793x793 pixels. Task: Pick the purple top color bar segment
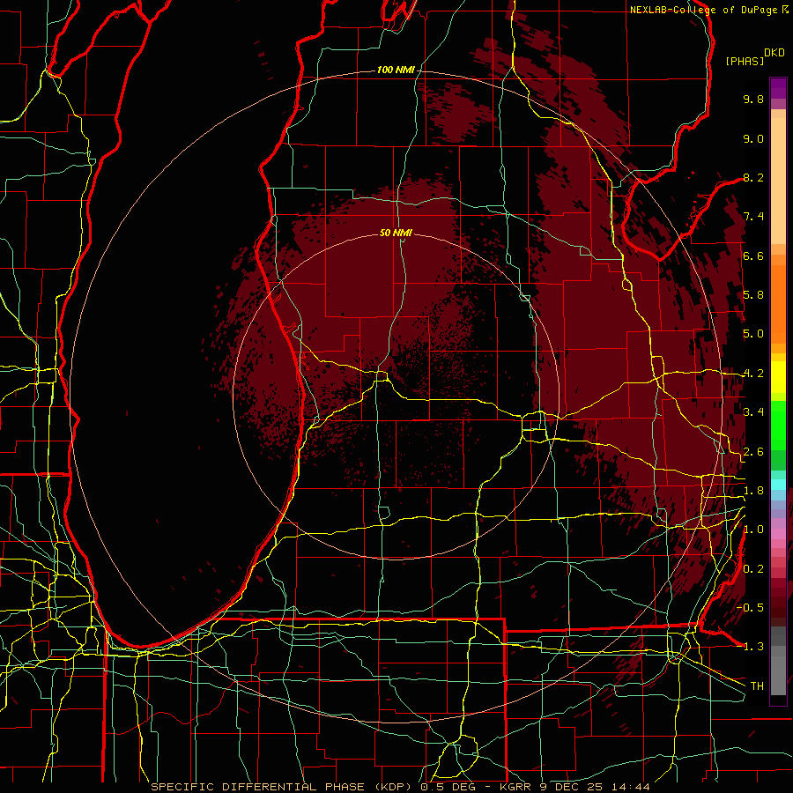pyautogui.click(x=778, y=88)
